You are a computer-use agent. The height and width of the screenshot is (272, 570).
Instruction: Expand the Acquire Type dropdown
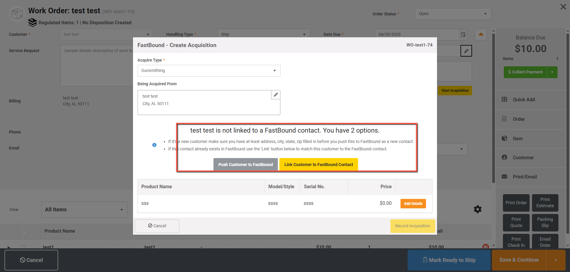[x=275, y=71]
